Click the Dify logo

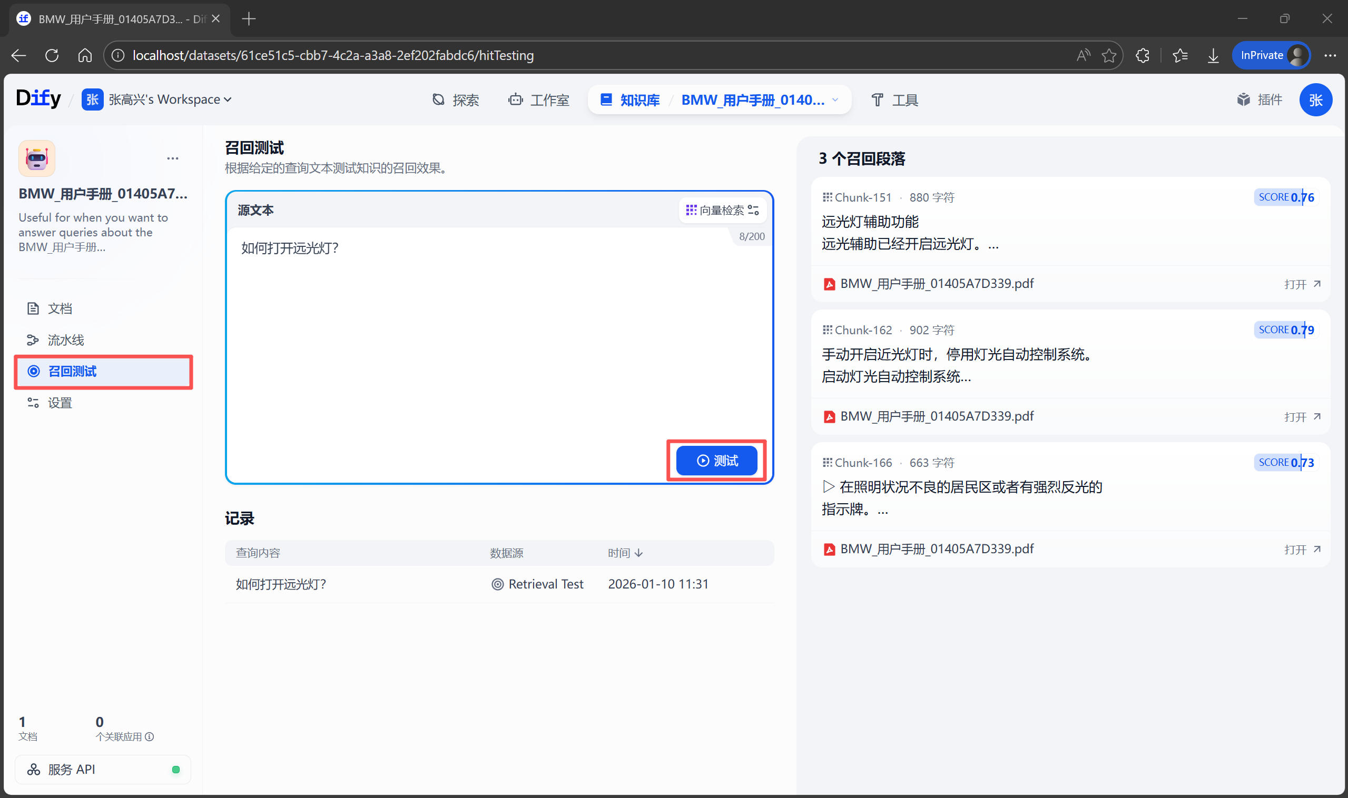(38, 99)
